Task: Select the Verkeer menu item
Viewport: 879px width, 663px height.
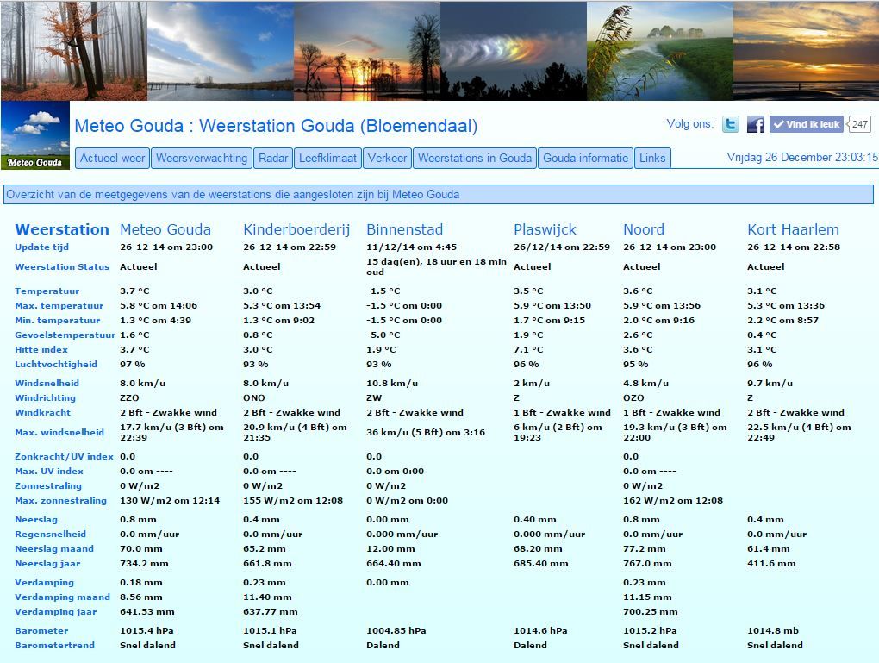Action: tap(388, 158)
